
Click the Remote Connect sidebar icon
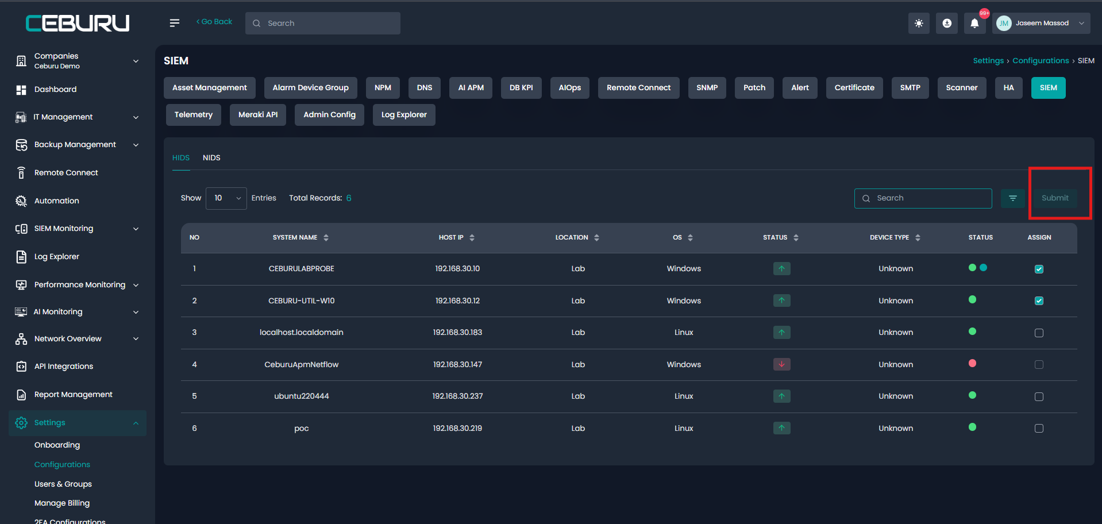click(x=21, y=173)
